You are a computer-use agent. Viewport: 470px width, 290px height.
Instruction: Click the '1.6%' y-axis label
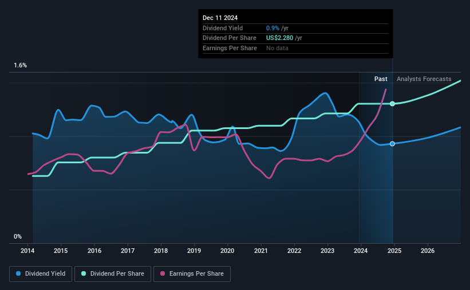tap(21, 65)
